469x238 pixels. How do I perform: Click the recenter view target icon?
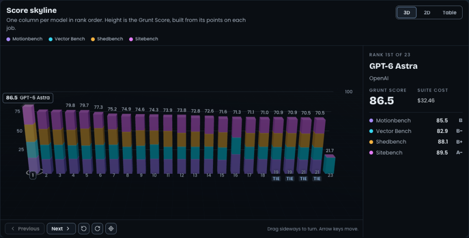111,229
